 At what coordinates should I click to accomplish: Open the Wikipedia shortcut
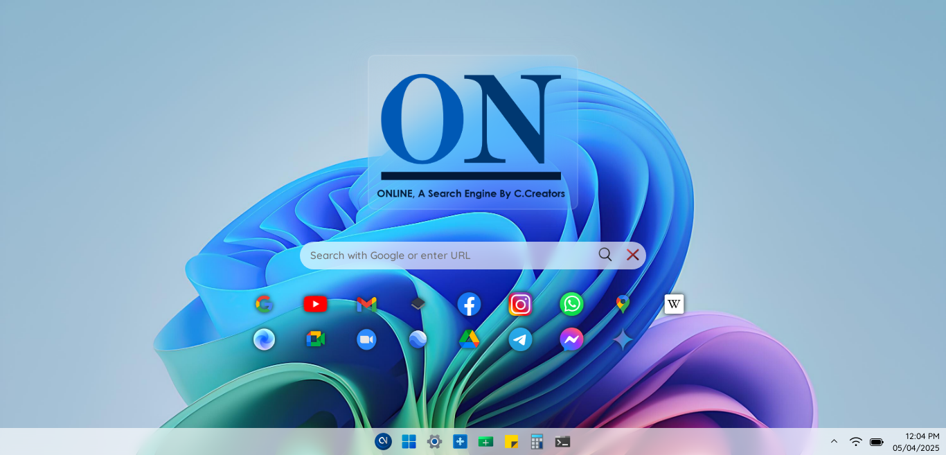[x=674, y=304]
